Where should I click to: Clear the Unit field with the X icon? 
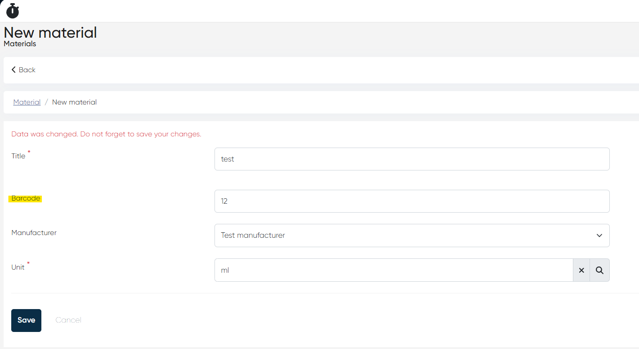point(581,270)
